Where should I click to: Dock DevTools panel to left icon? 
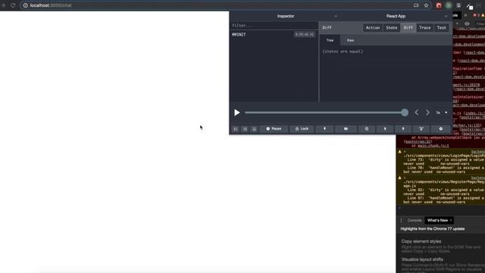tap(236, 129)
